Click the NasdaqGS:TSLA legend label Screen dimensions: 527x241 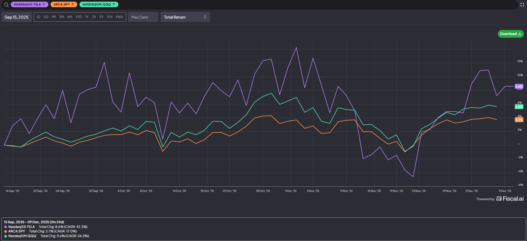point(22,227)
